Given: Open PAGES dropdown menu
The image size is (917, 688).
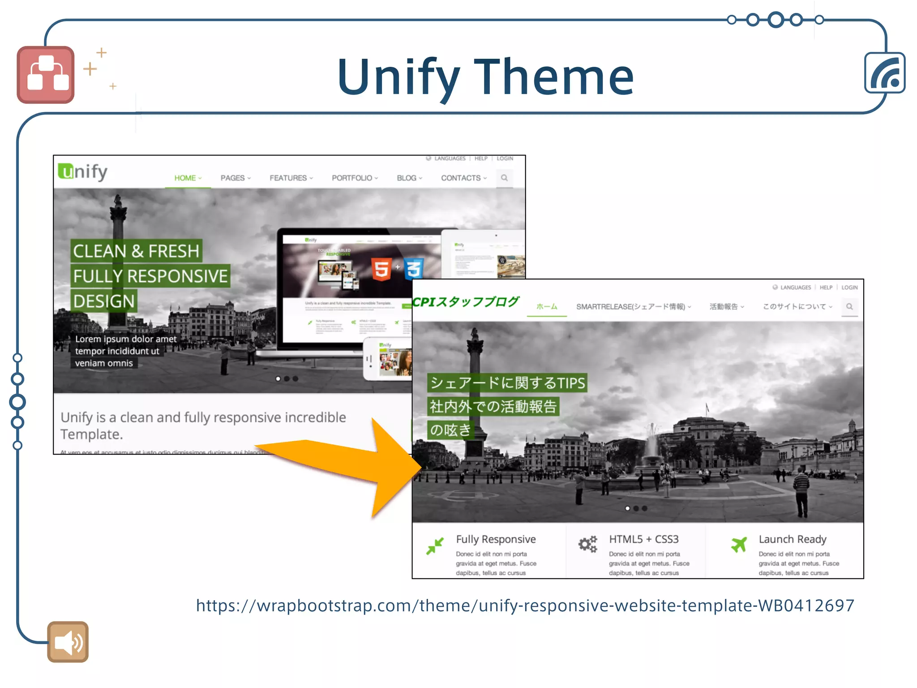Looking at the screenshot, I should coord(236,178).
